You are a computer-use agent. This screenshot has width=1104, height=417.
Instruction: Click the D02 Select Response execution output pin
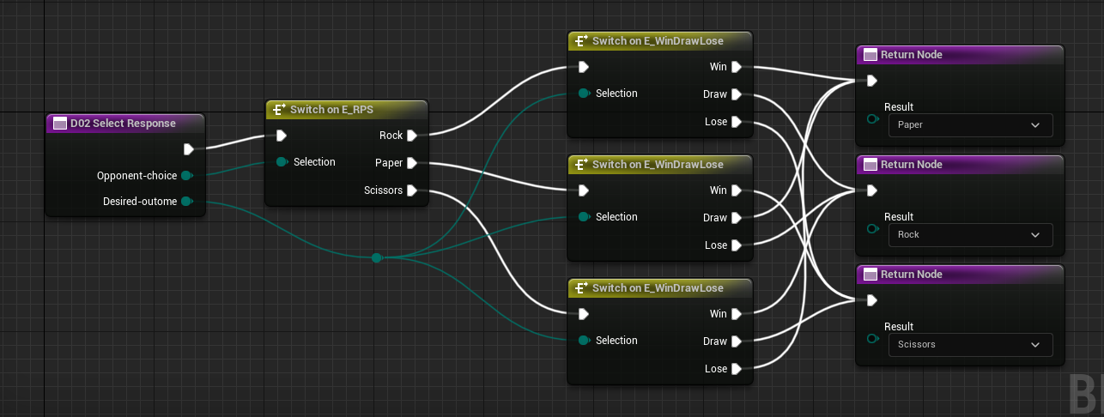coord(189,149)
